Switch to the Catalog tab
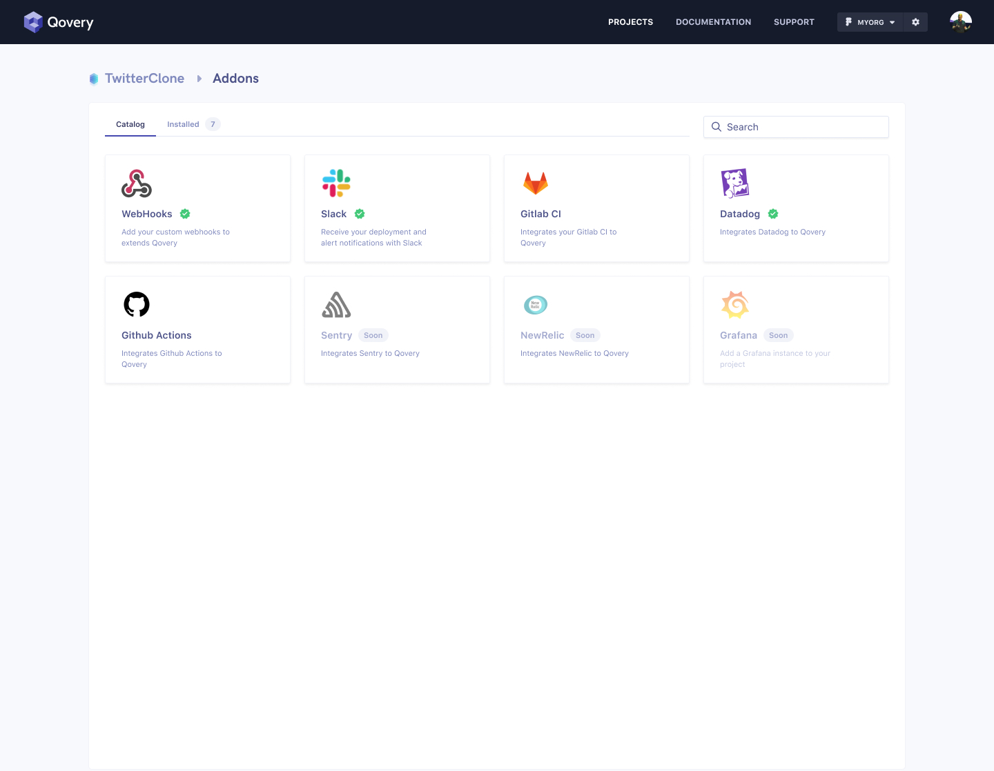 tap(130, 124)
